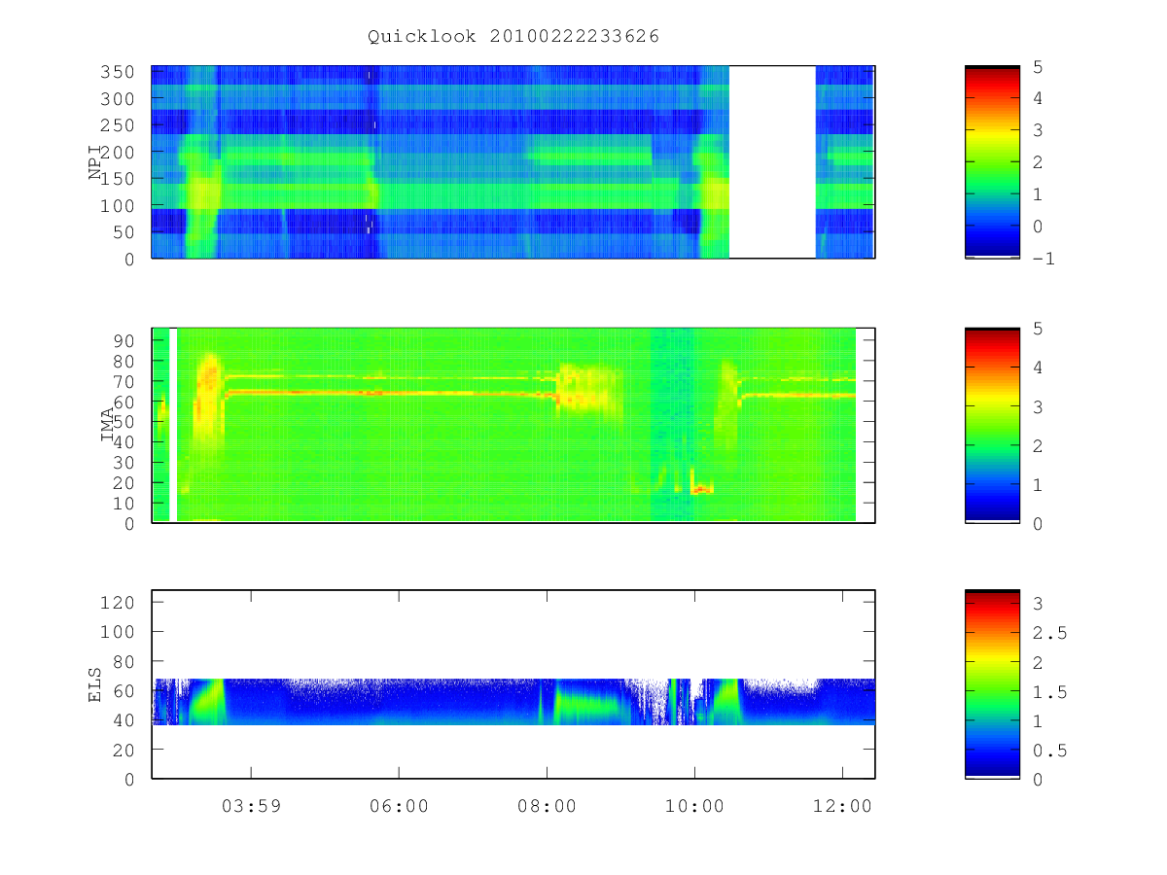
Task: Click the IMA spectrogram panel
Action: (x=513, y=426)
